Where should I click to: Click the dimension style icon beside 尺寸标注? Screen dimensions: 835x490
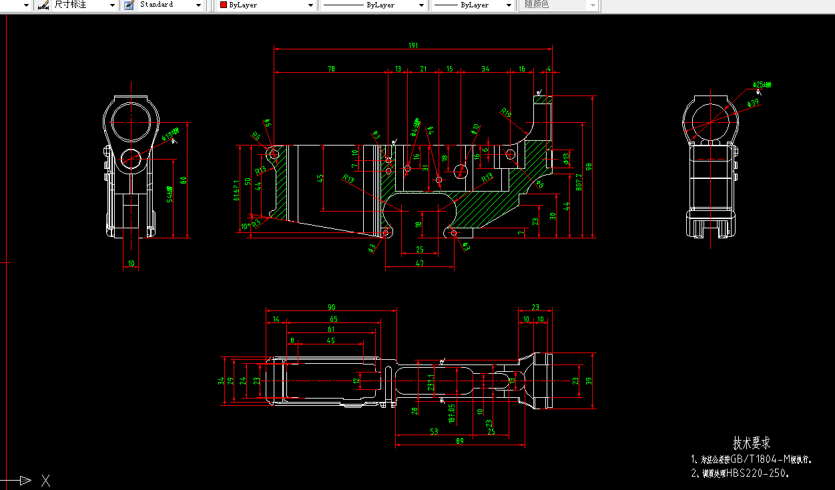[x=43, y=5]
